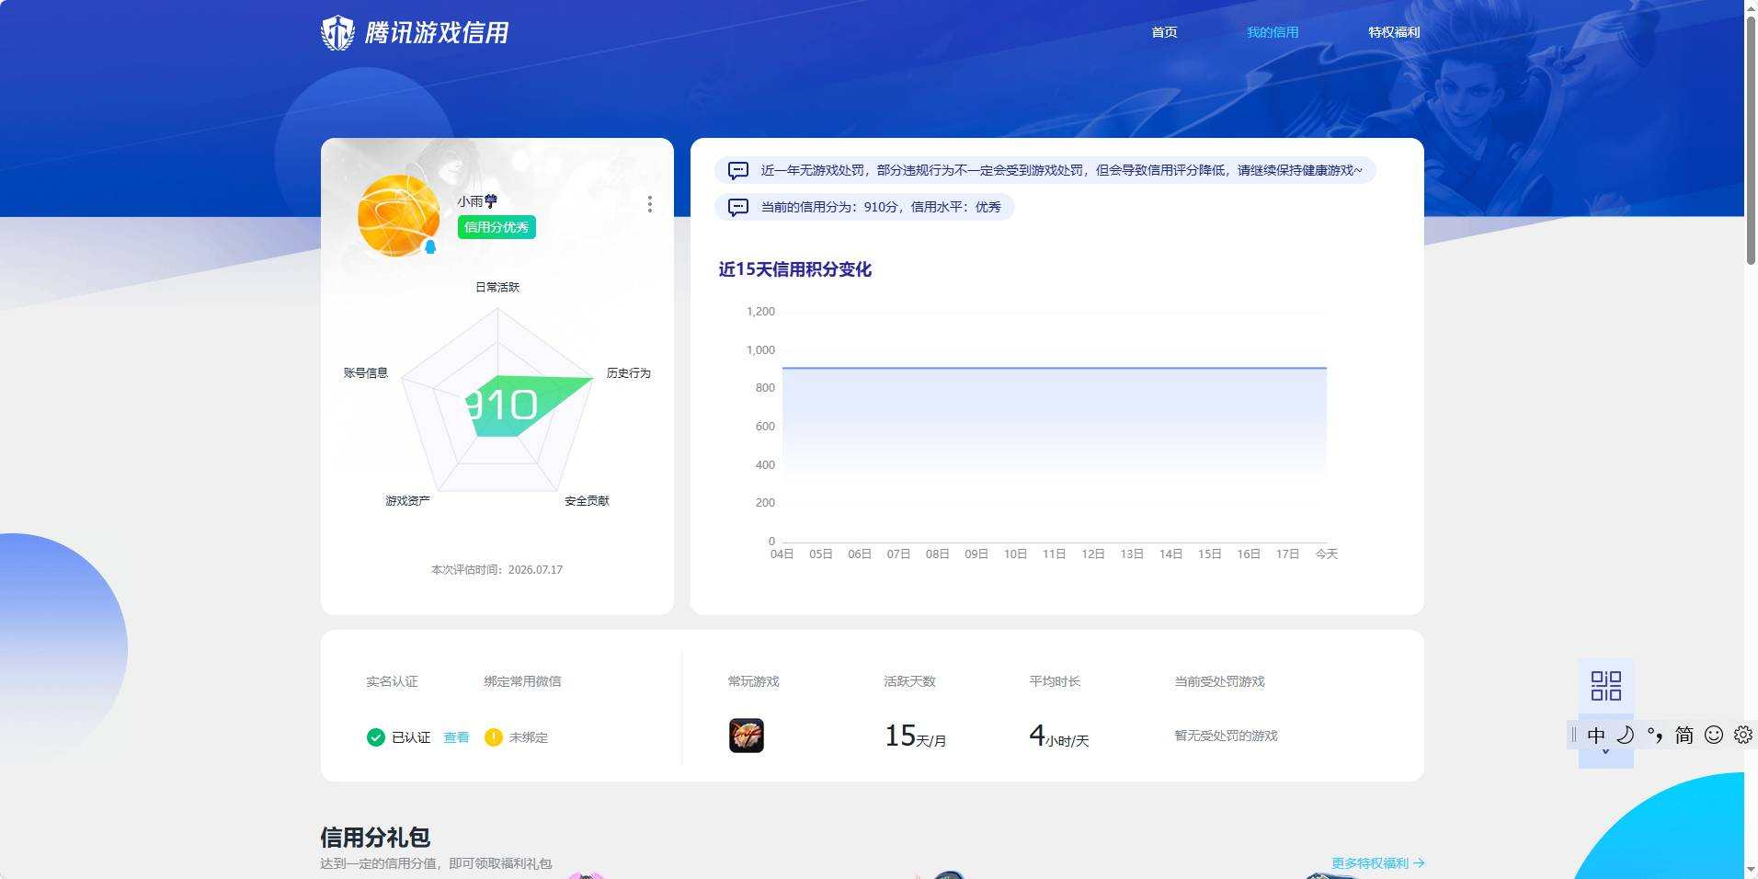Screen dimensions: 1758x879
Task: Click the 暂无受处罚的游戏 text
Action: click(1226, 736)
